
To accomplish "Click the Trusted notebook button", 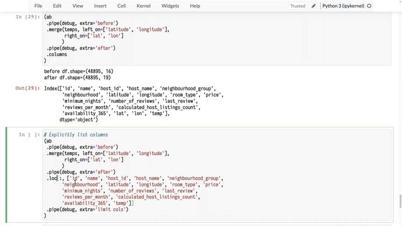I will coord(298,6).
